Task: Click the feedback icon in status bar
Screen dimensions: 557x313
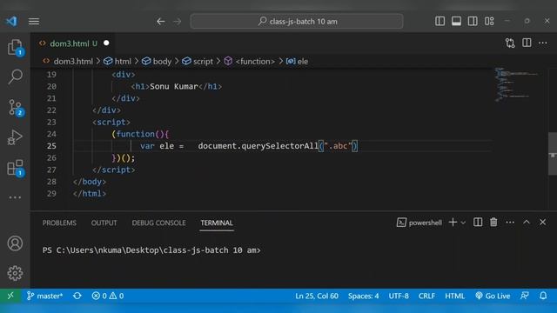Action: pyautogui.click(x=524, y=296)
